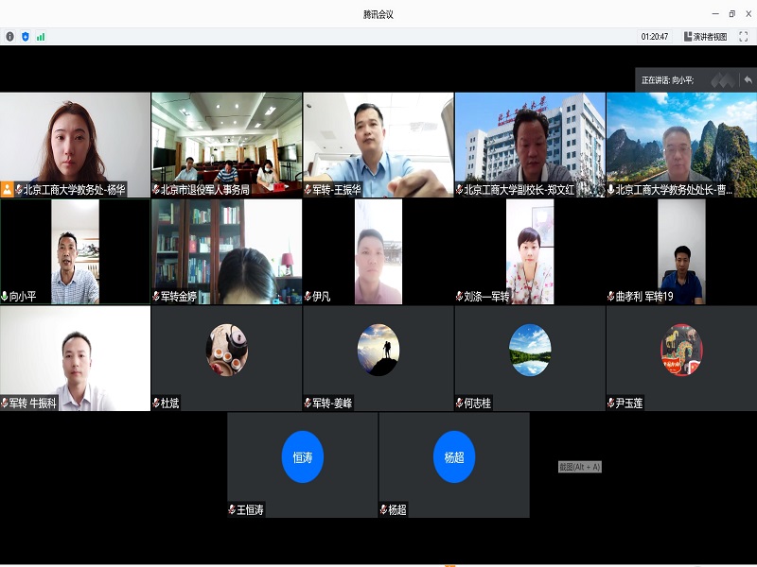Click the 演讲者视图 layout icon
757x567 pixels.
tap(688, 38)
